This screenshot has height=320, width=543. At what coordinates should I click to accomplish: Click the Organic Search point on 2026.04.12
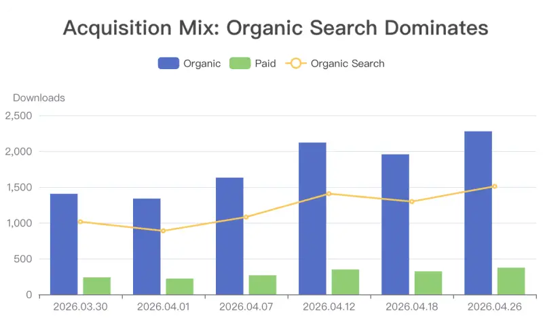pyautogui.click(x=329, y=194)
